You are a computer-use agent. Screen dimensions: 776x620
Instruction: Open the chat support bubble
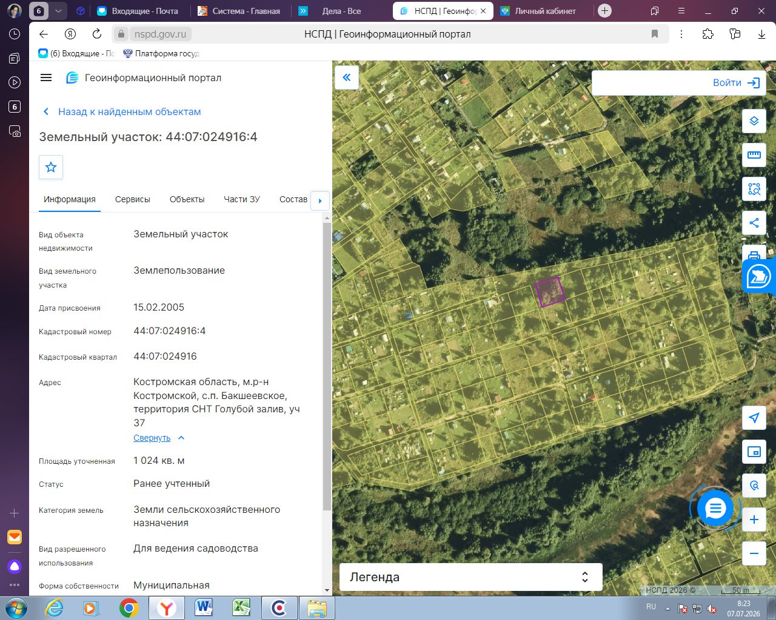tap(715, 508)
